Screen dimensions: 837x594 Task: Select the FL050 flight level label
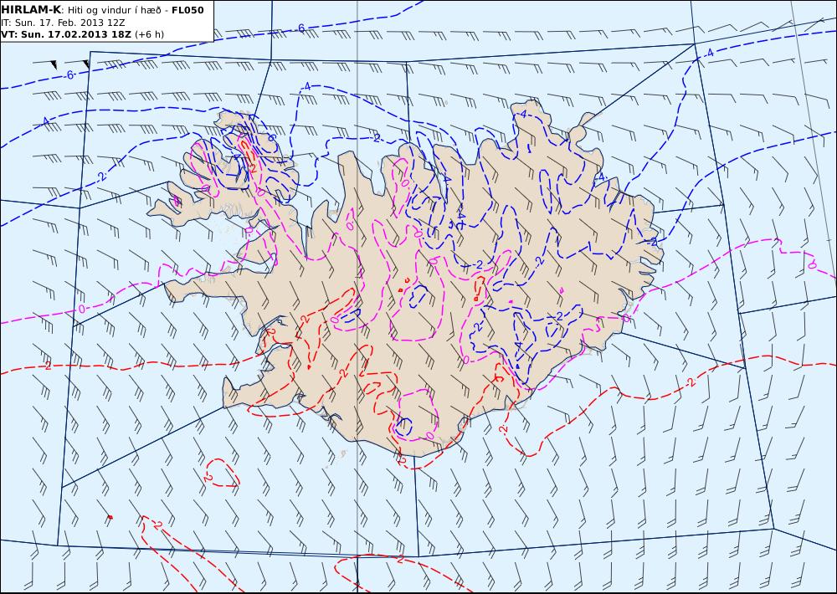click(x=187, y=10)
